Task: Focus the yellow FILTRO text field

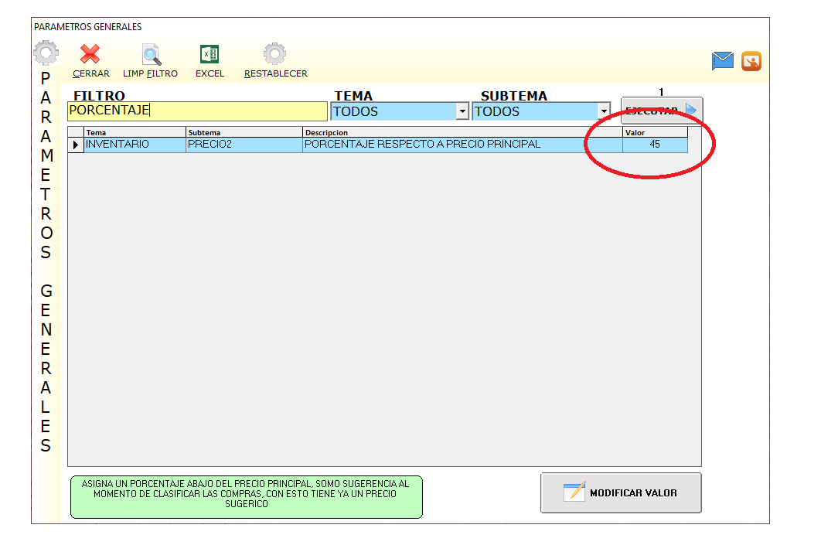Action: [197, 111]
